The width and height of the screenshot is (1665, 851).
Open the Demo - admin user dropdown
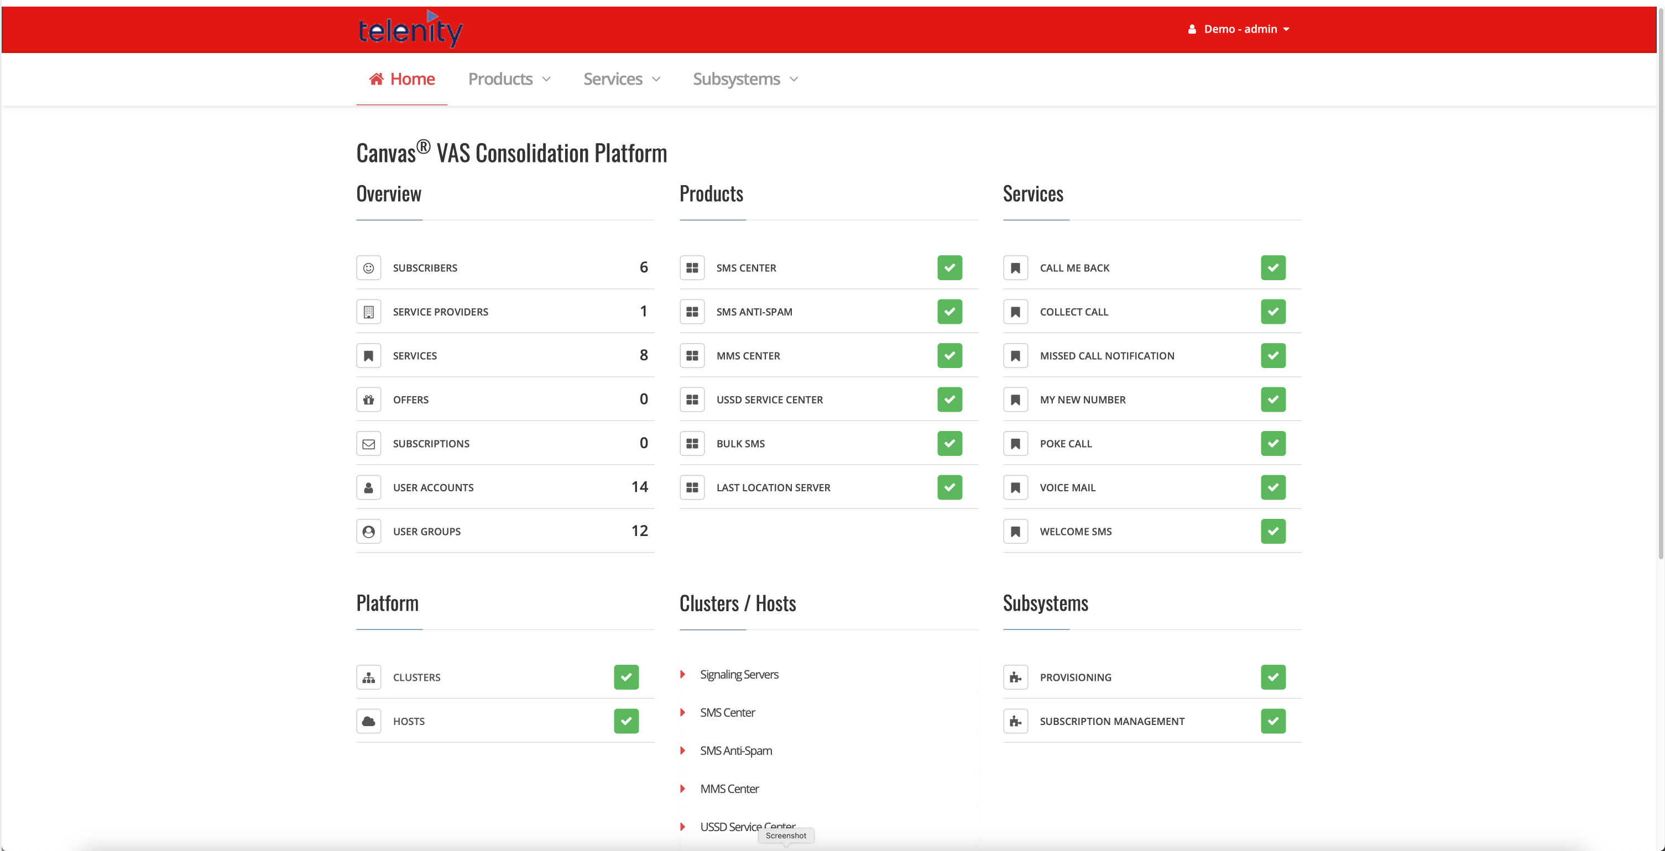[x=1239, y=29]
